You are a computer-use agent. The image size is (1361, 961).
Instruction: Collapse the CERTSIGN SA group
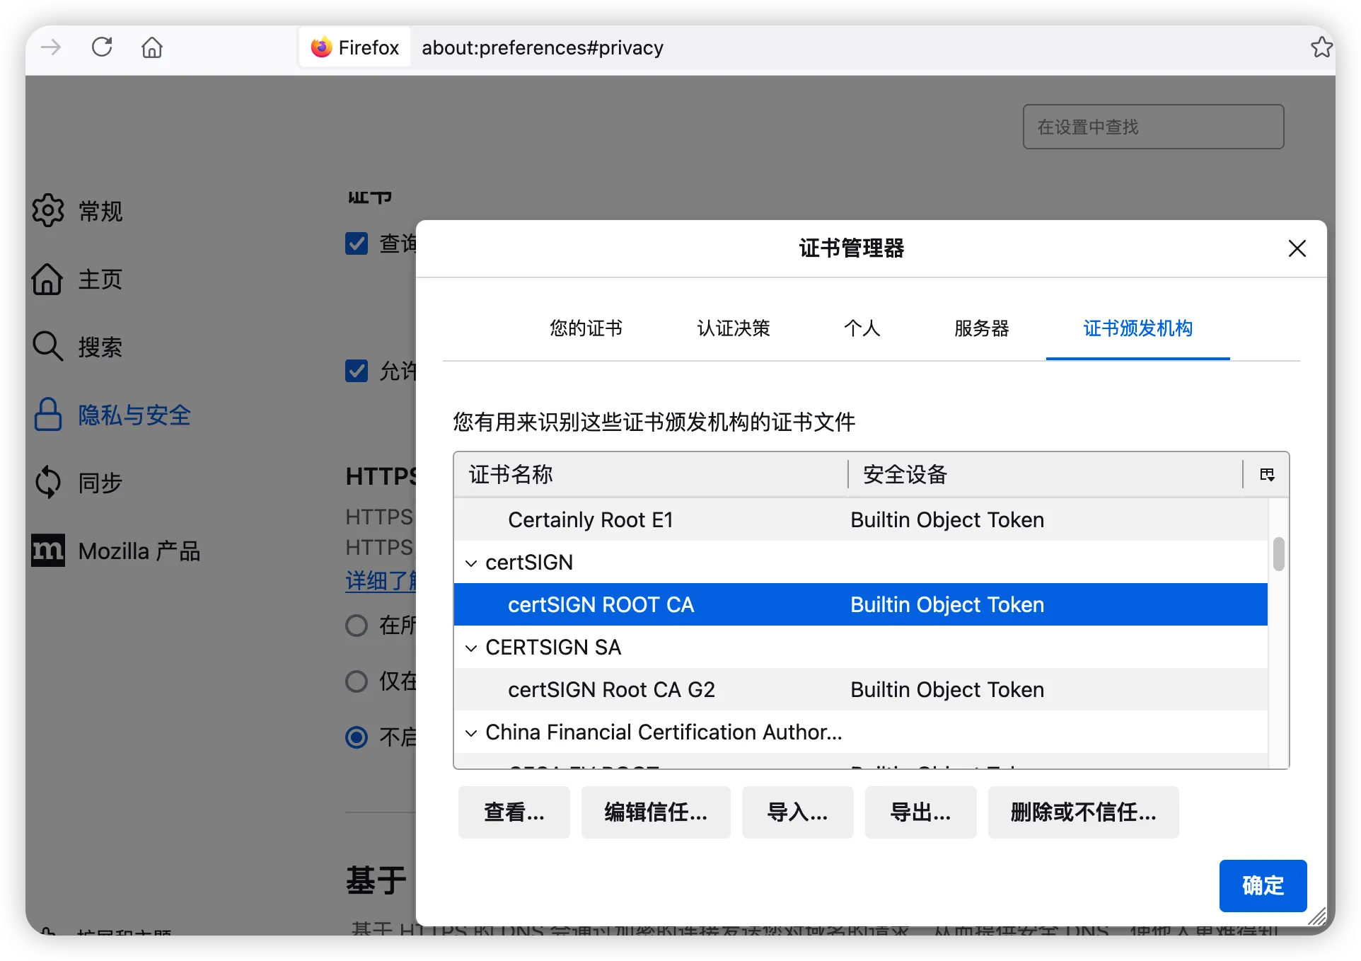[x=471, y=648]
